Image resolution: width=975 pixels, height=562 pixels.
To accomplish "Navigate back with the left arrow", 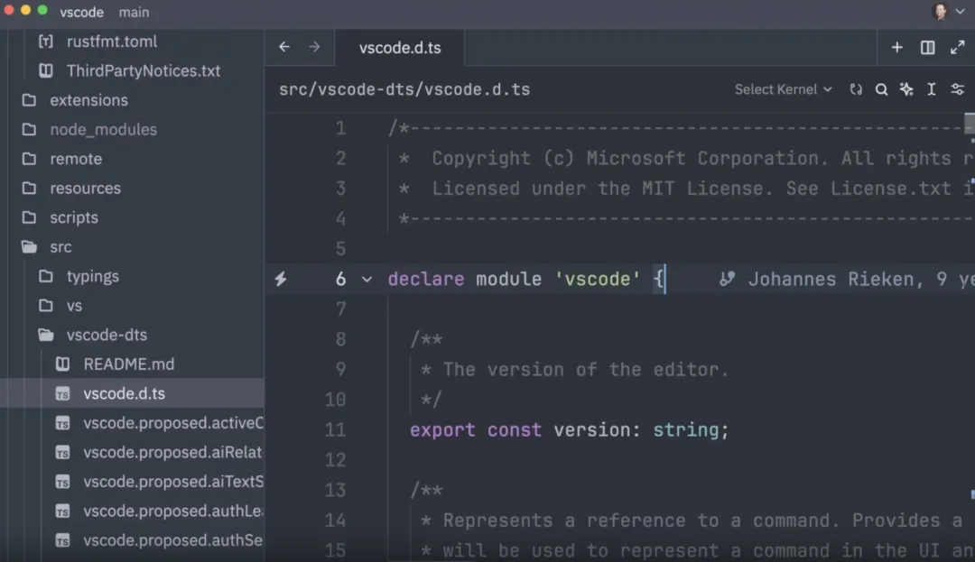I will (x=284, y=47).
